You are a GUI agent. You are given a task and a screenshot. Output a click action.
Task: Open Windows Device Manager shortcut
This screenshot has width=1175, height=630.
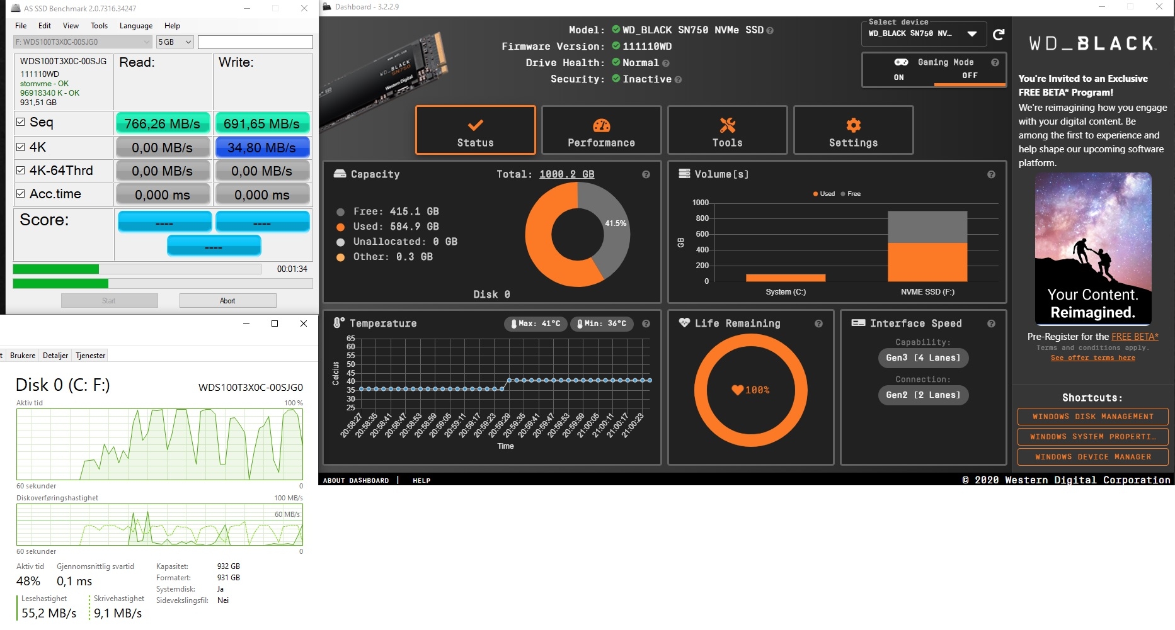point(1092,457)
